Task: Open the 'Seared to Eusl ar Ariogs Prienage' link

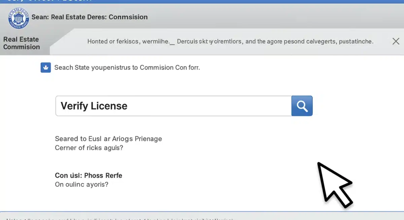Action: [x=108, y=139]
